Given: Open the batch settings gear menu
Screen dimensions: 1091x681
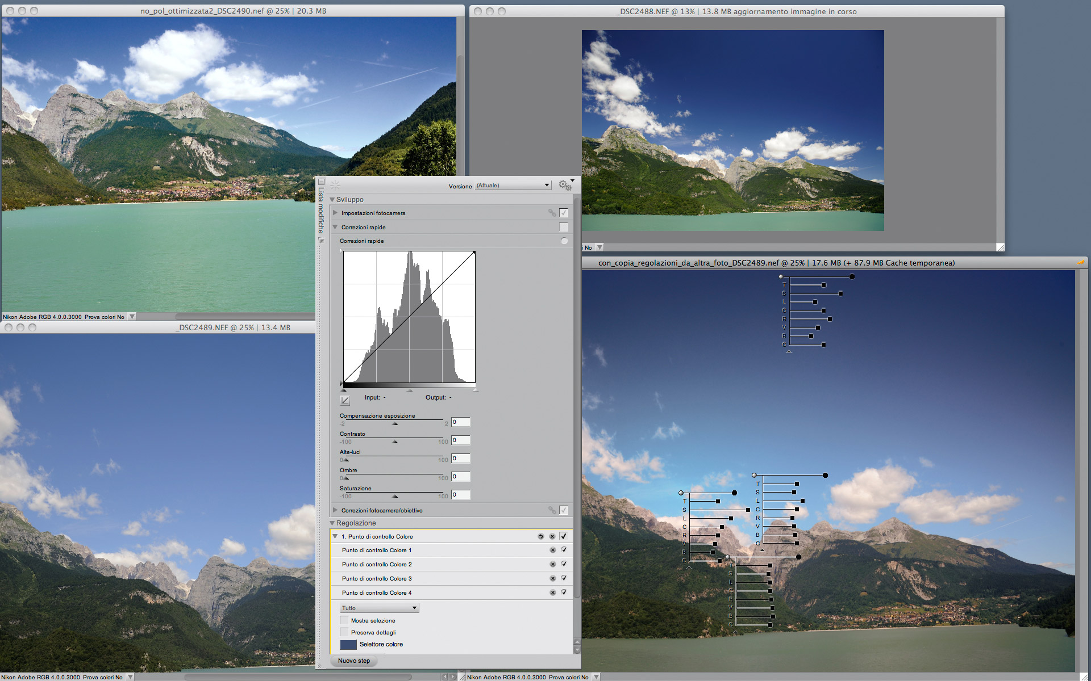Looking at the screenshot, I should tap(565, 186).
